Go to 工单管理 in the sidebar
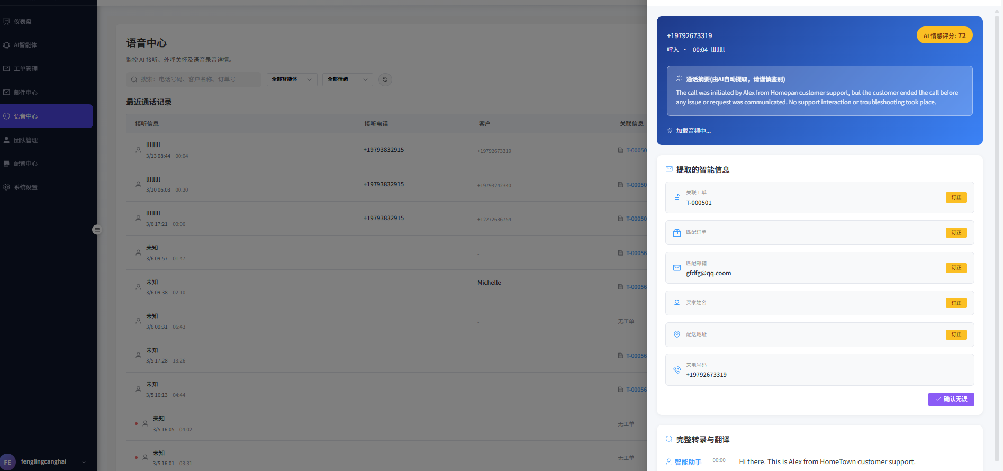The width and height of the screenshot is (1003, 471). point(25,69)
